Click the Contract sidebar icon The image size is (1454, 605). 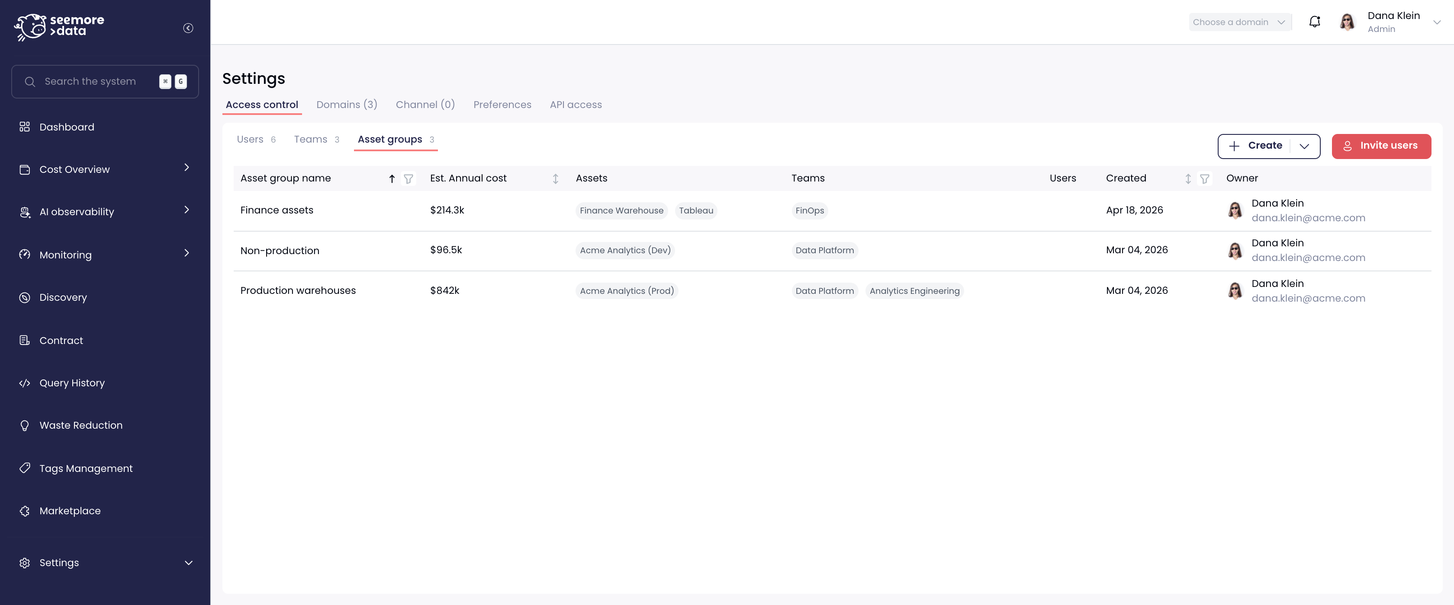[x=24, y=341]
